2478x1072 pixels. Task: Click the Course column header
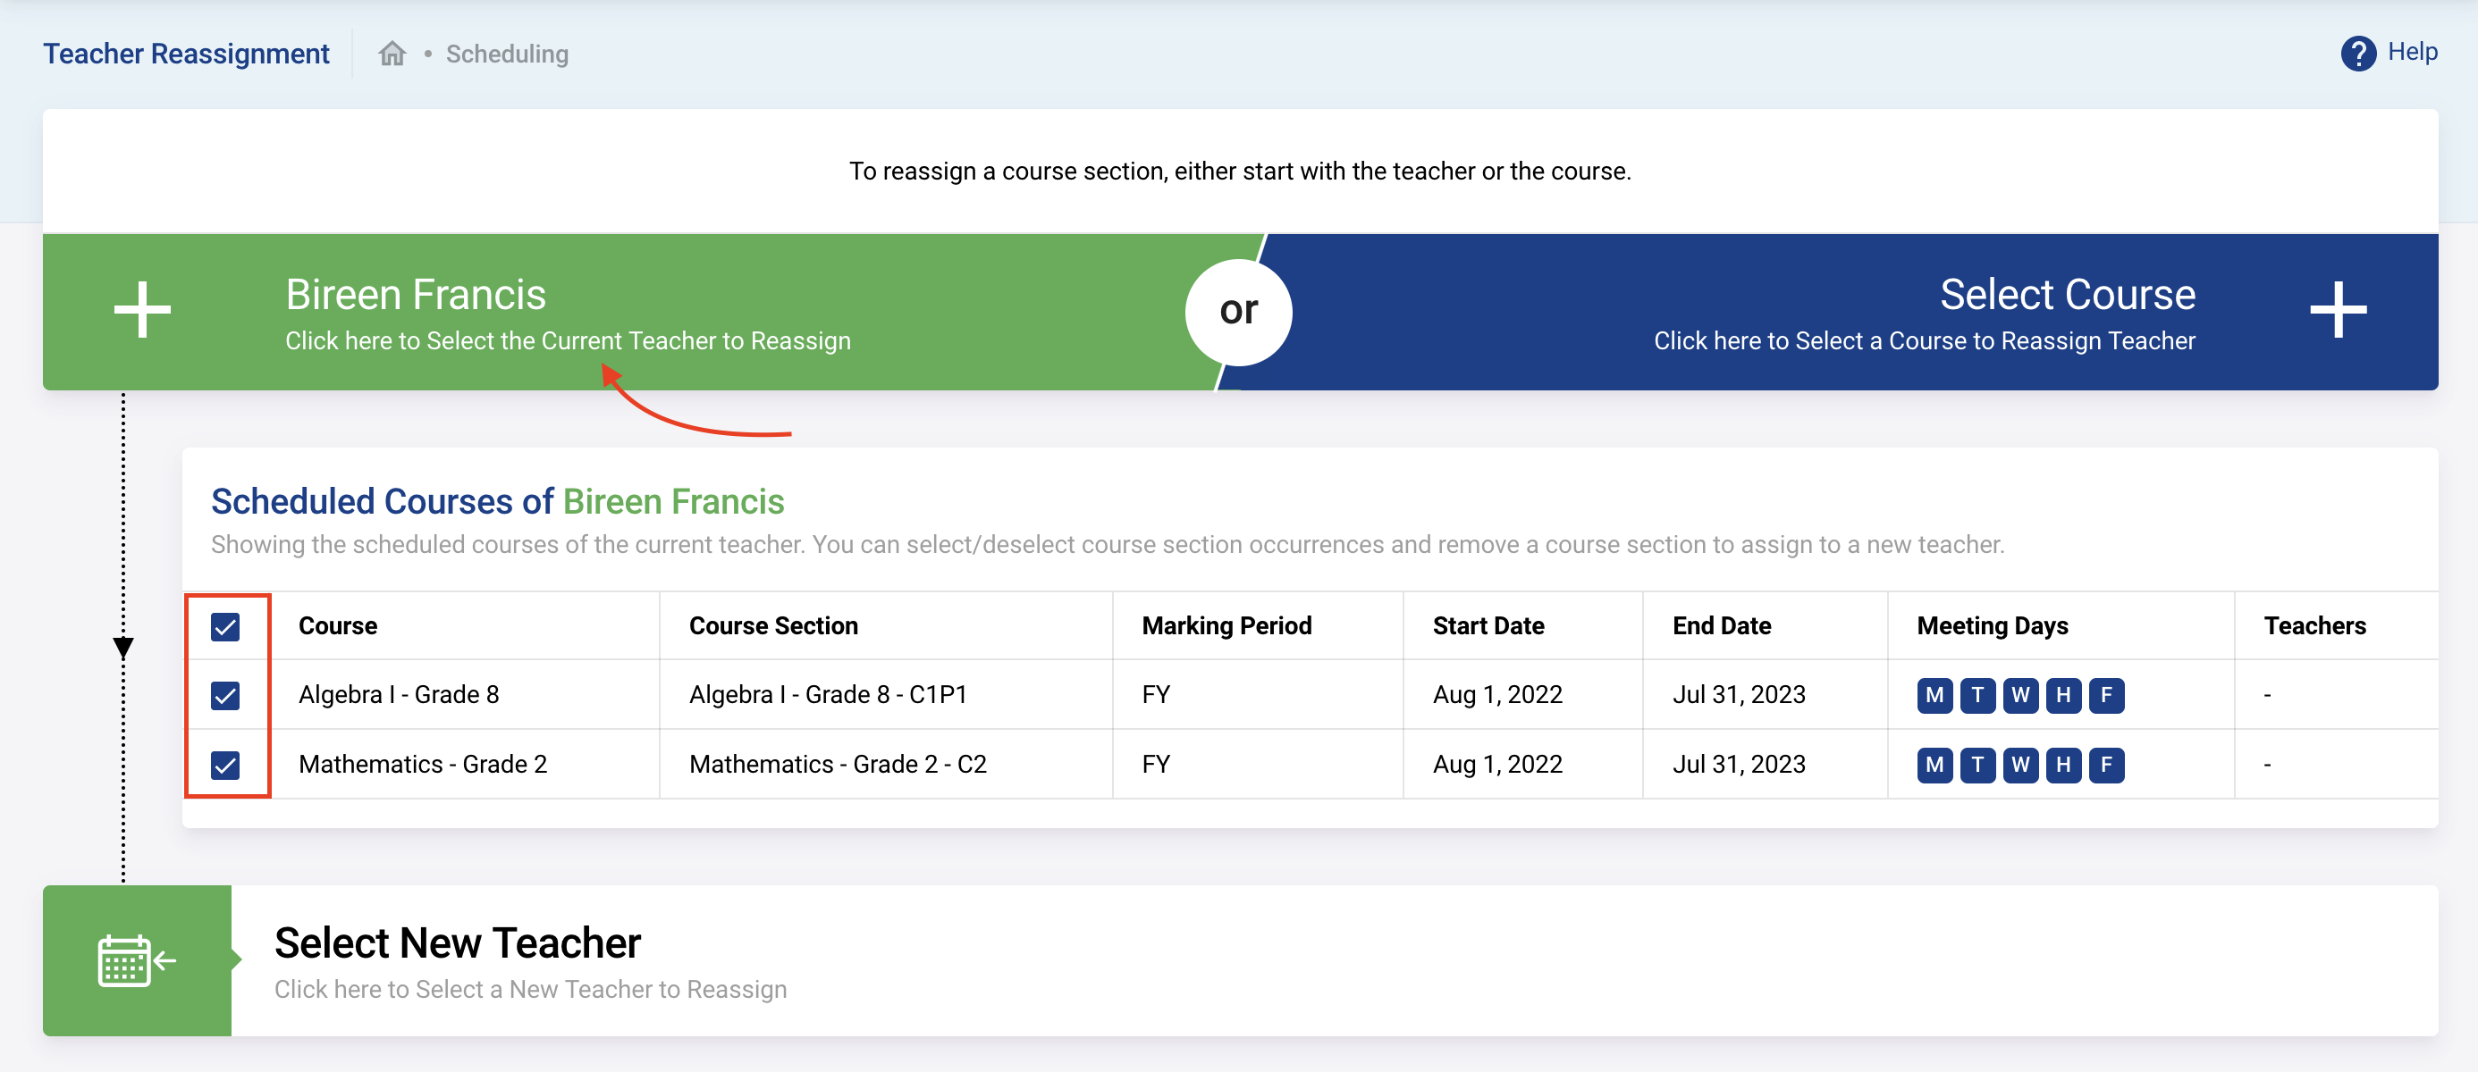click(x=338, y=626)
